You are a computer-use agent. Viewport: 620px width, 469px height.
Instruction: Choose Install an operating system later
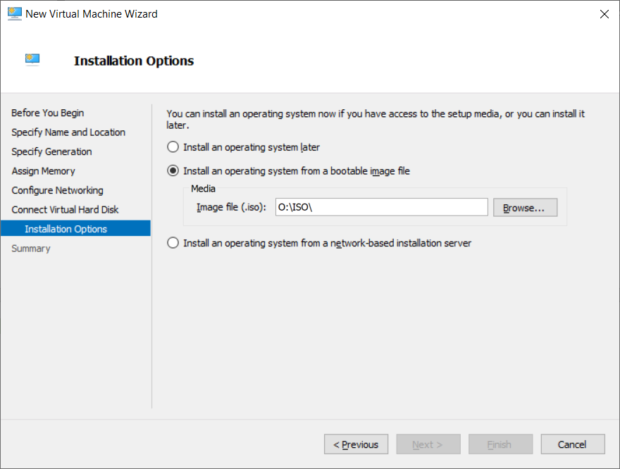point(173,148)
